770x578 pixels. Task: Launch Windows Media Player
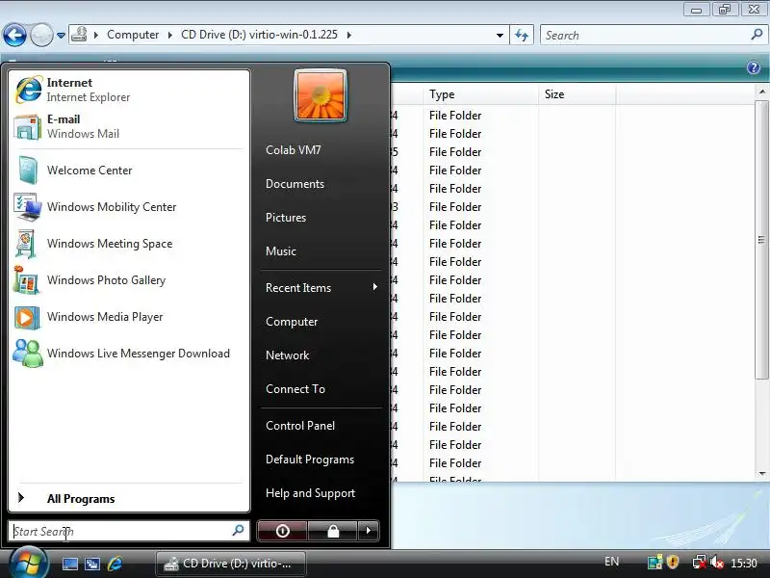pyautogui.click(x=129, y=317)
